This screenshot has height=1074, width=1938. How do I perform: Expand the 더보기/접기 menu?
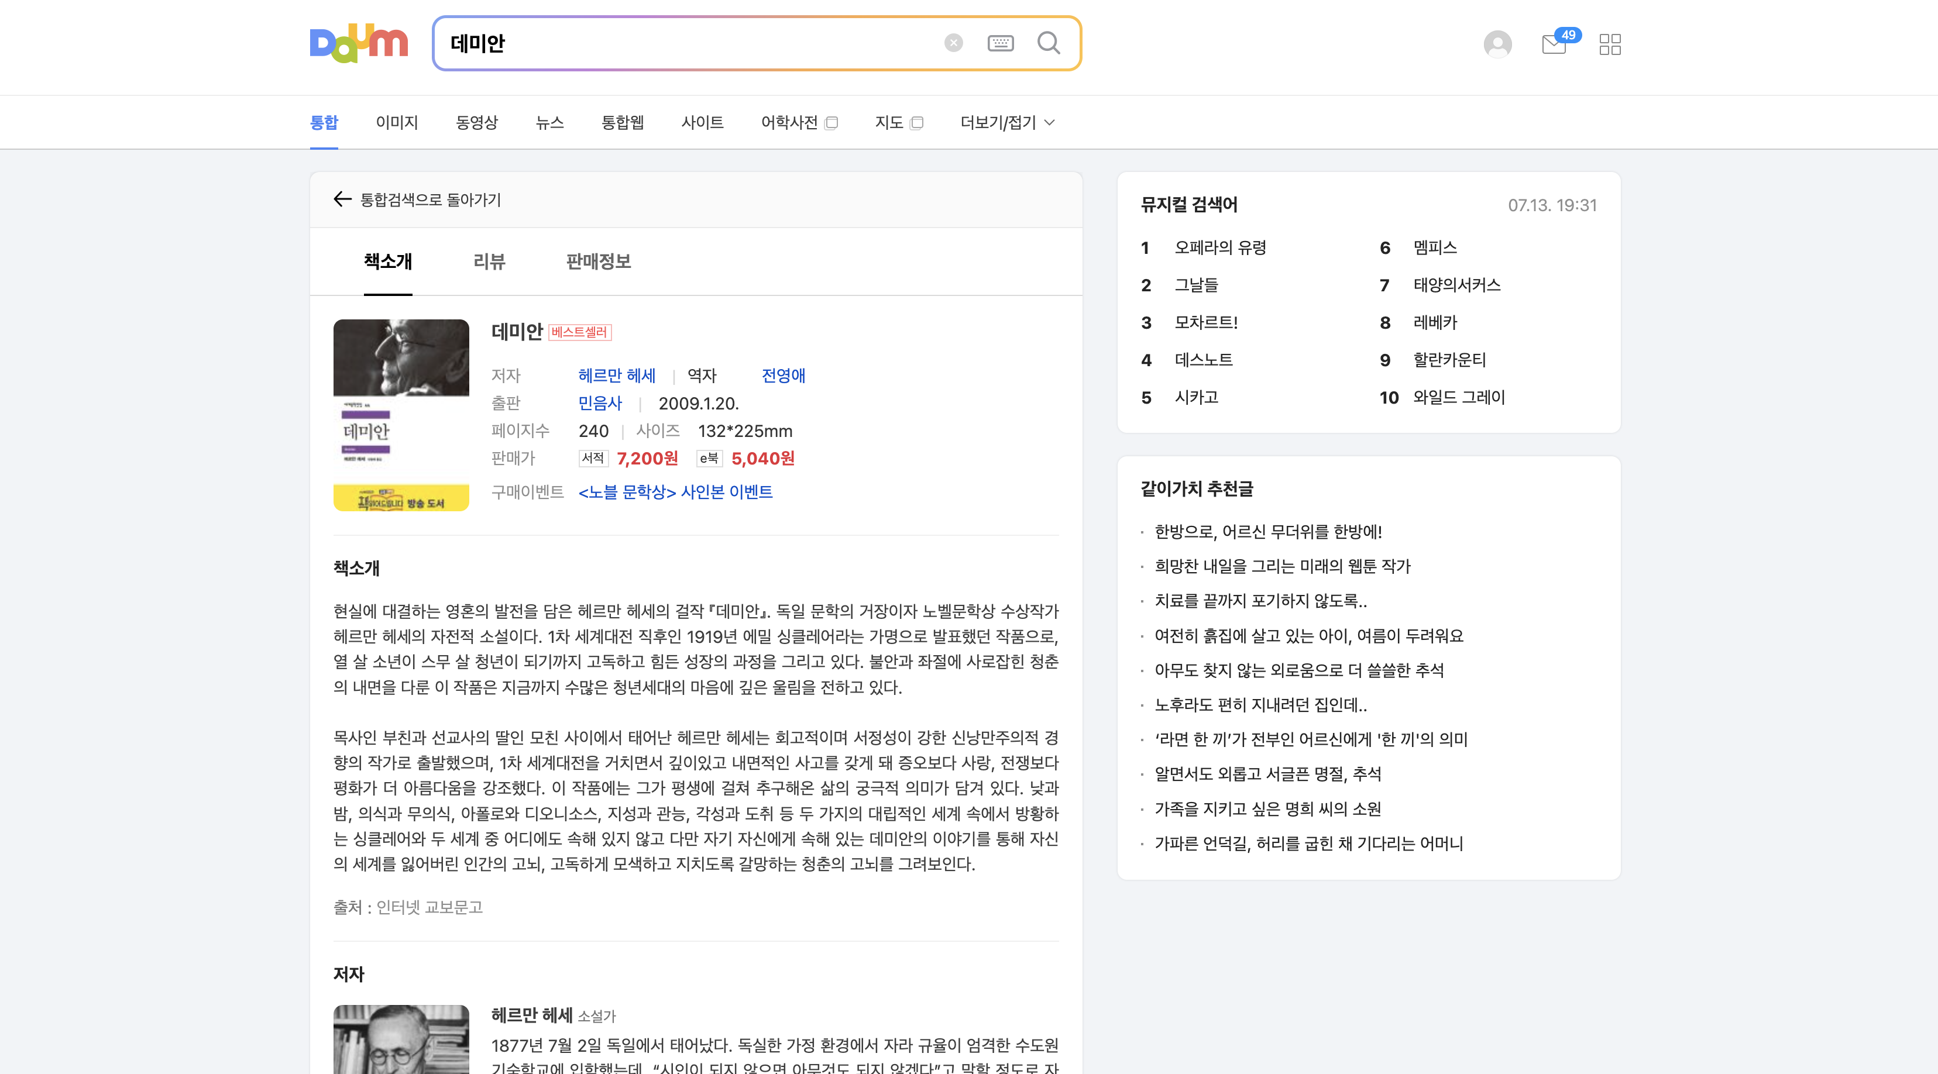pyautogui.click(x=1008, y=123)
